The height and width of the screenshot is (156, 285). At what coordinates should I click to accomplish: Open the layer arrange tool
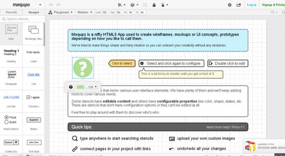point(134,5)
